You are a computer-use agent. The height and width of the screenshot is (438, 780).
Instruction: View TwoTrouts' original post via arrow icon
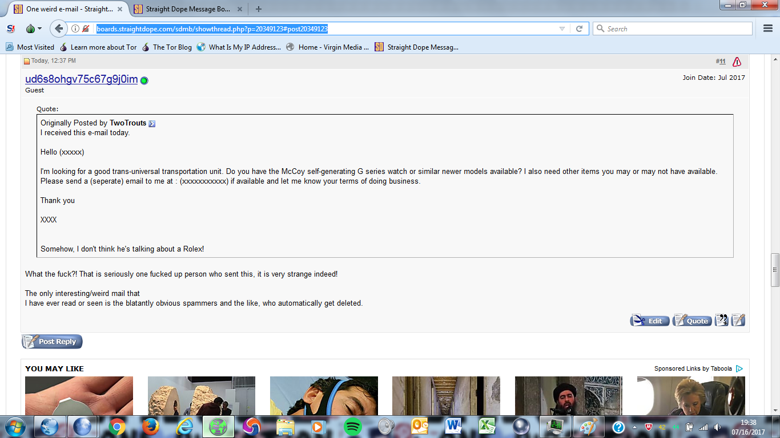(x=151, y=123)
